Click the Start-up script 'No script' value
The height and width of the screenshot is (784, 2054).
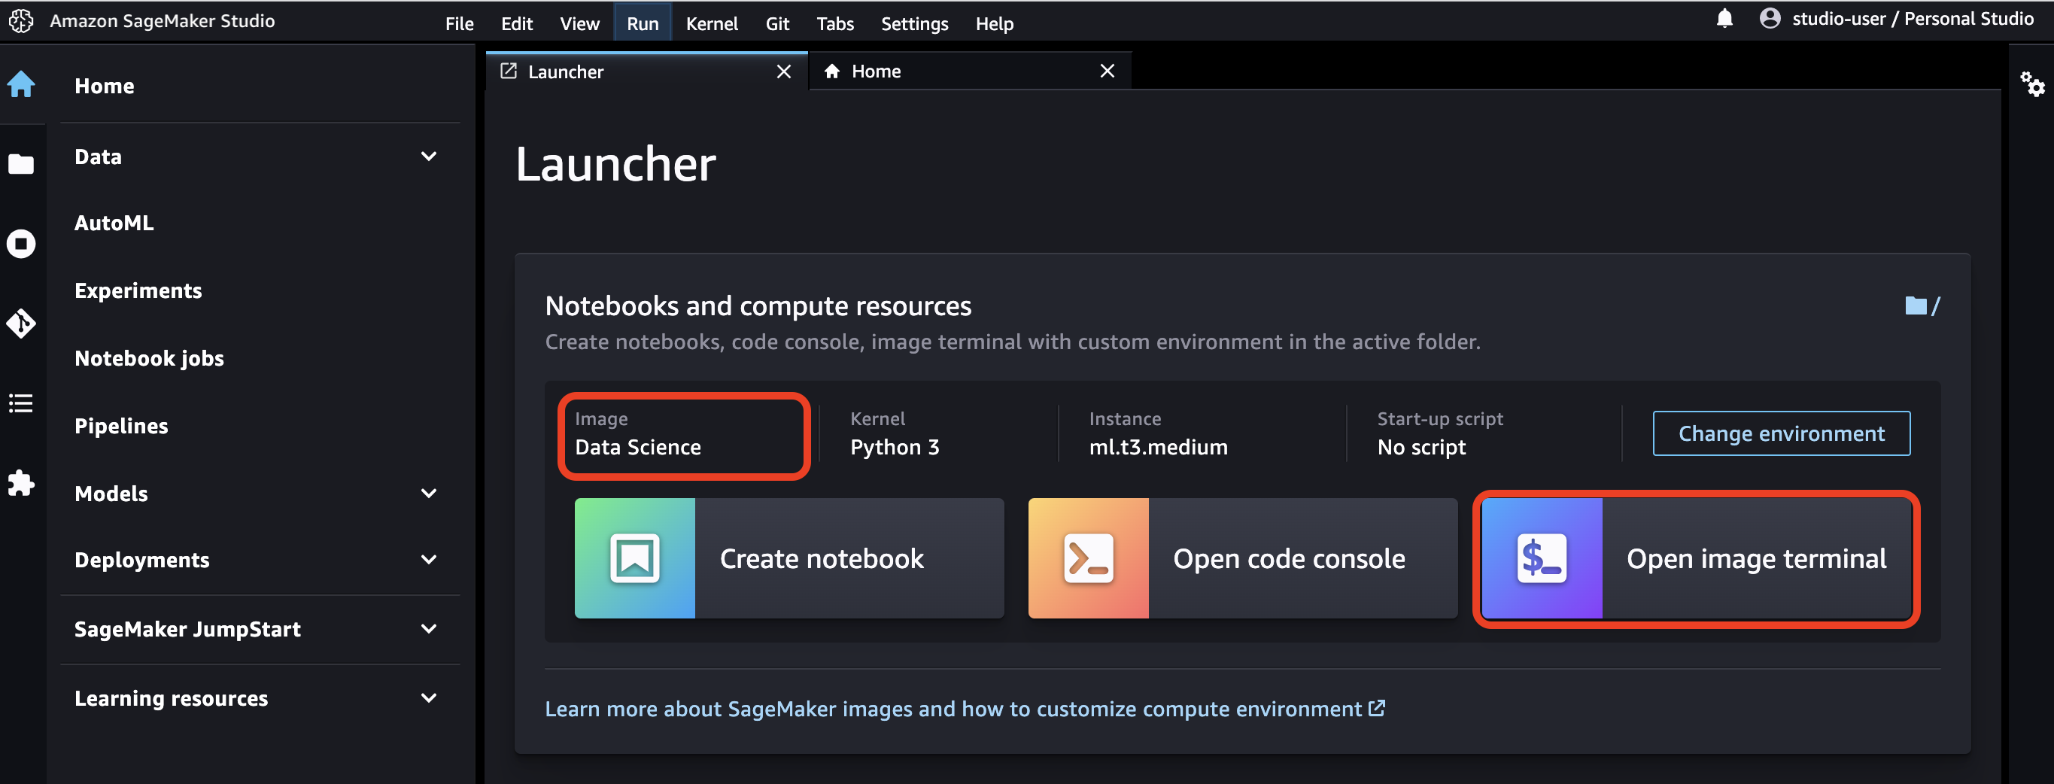pos(1422,448)
